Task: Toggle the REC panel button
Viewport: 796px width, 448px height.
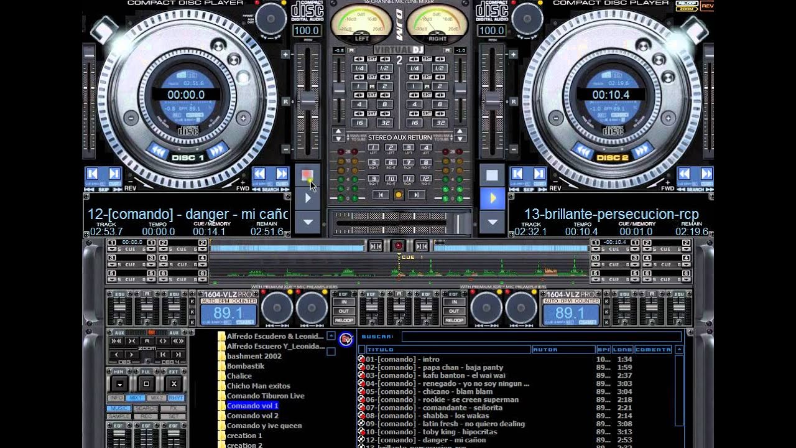Action: pos(146,416)
